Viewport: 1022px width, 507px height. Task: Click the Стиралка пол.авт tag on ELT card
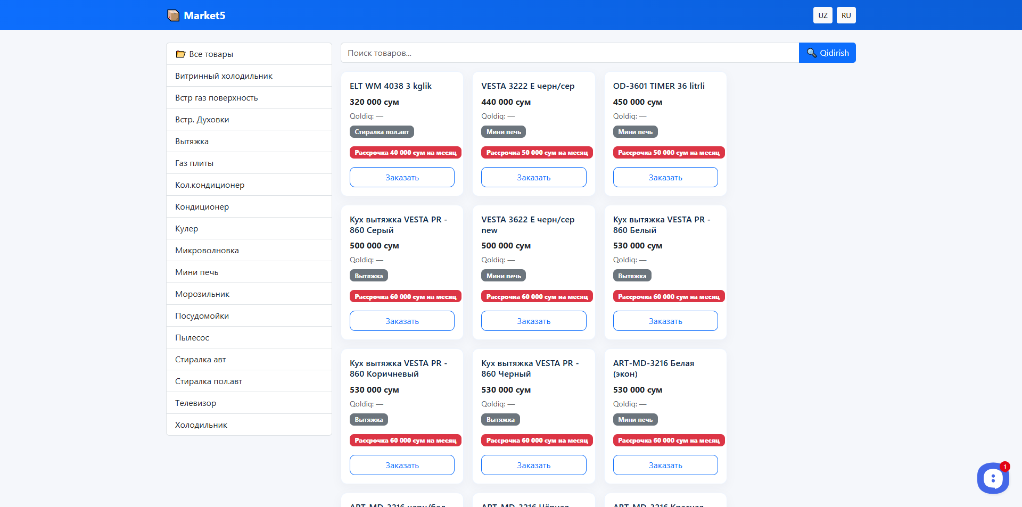[382, 132]
